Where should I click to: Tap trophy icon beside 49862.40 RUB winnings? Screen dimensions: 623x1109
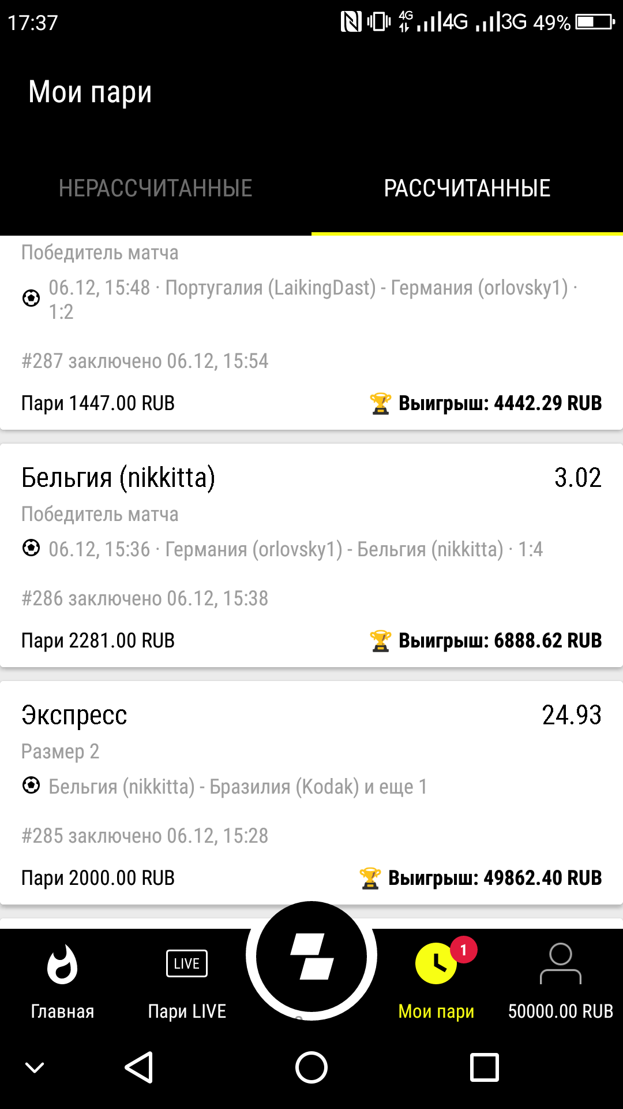point(370,878)
